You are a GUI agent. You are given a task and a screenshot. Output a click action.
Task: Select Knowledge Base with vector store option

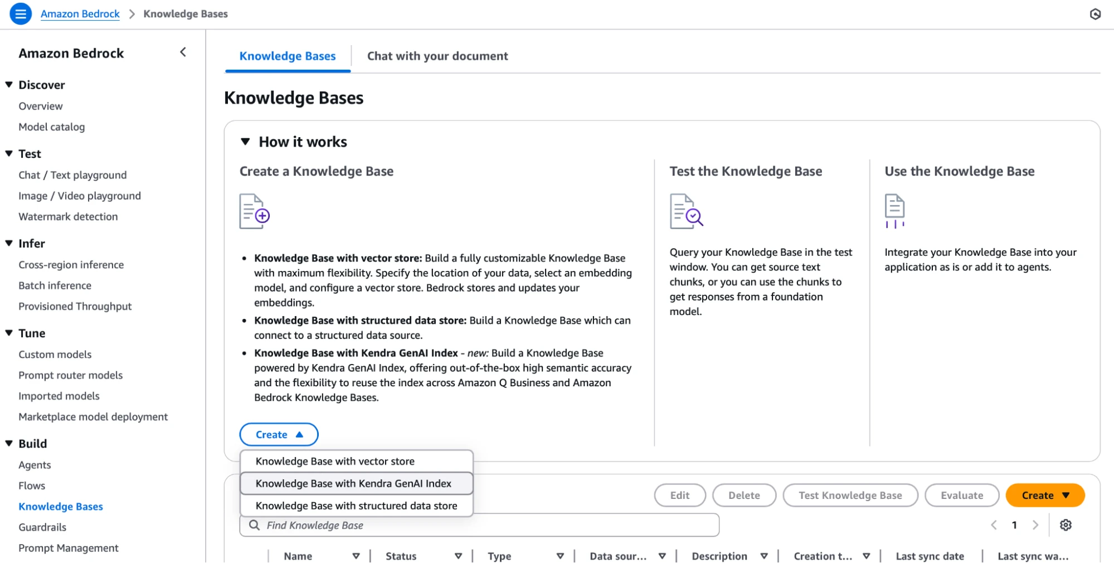coord(356,462)
